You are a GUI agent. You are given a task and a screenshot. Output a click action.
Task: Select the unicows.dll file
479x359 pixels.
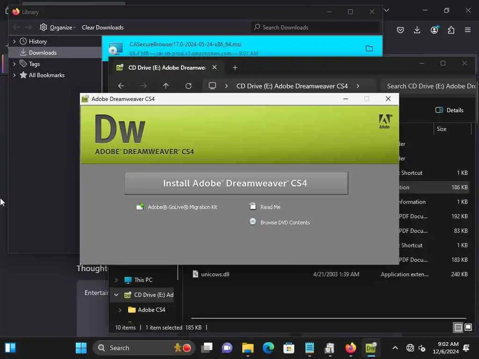pos(215,274)
